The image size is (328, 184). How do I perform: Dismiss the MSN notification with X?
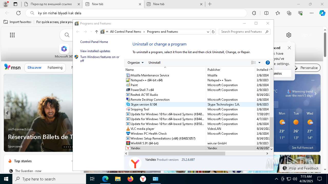(289, 48)
